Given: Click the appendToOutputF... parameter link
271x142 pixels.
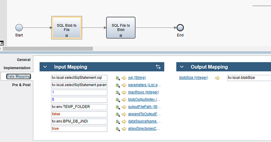Looking at the screenshot, I should pyautogui.click(x=144, y=114).
